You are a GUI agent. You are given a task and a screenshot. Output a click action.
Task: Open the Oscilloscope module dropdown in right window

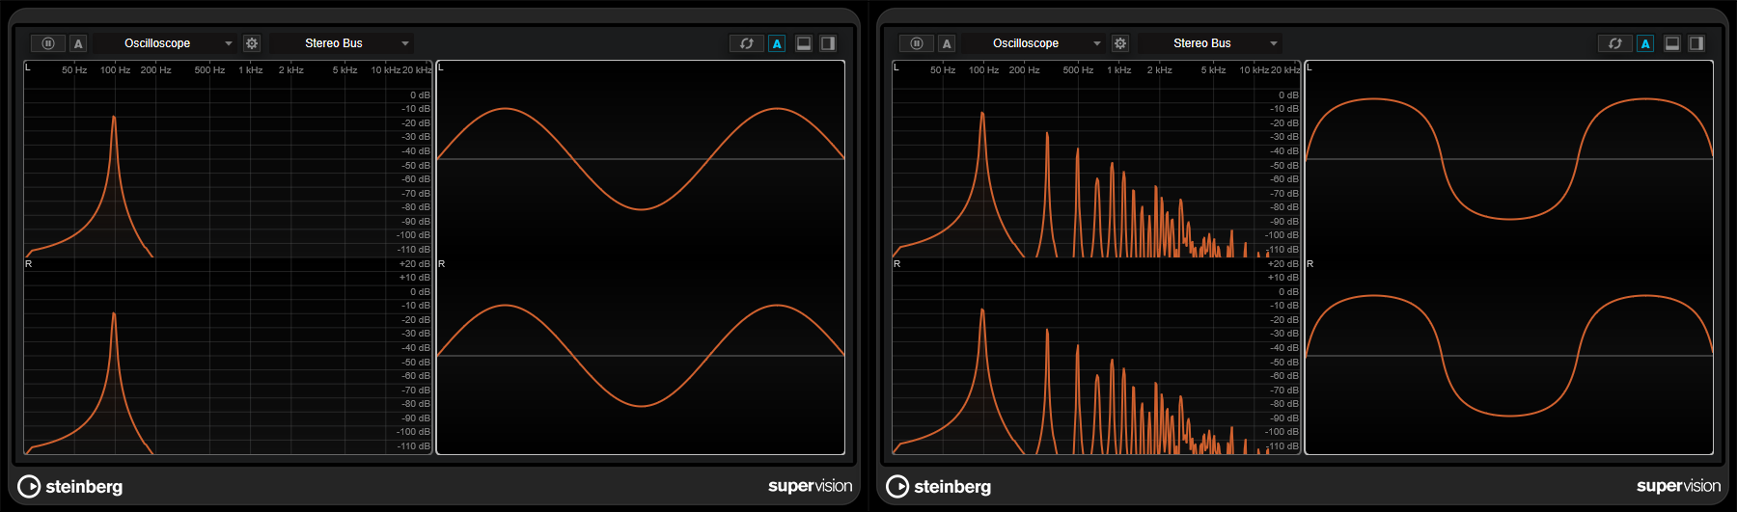pyautogui.click(x=1034, y=43)
